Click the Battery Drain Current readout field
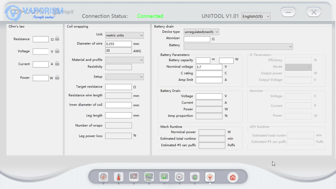Viewport: 336px width, 189px height. coord(209,103)
